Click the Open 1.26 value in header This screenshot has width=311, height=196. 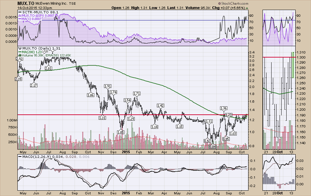pyautogui.click(x=120, y=8)
